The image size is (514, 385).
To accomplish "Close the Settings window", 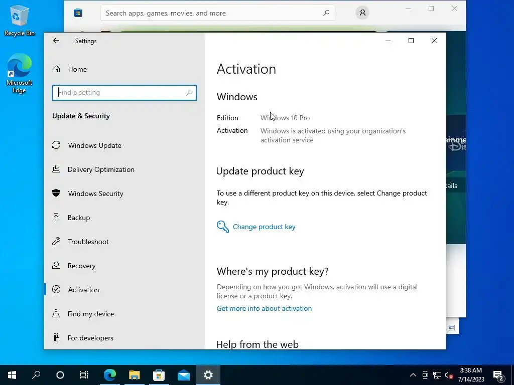I will click(434, 41).
